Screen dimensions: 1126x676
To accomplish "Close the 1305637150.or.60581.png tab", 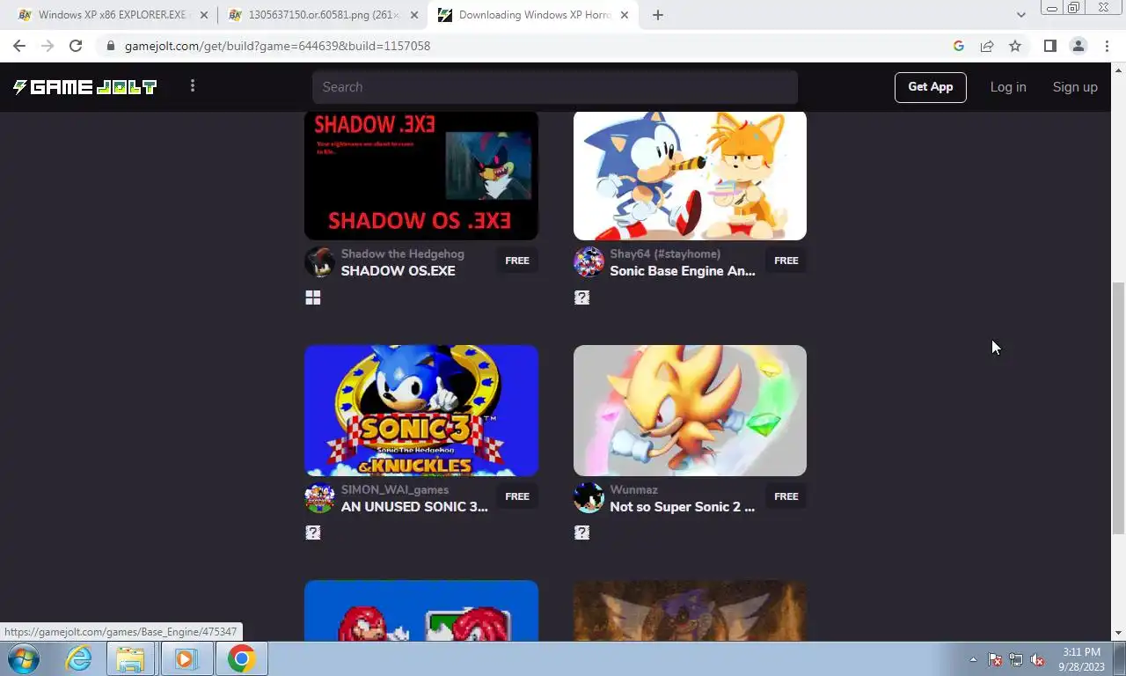I will (x=414, y=15).
